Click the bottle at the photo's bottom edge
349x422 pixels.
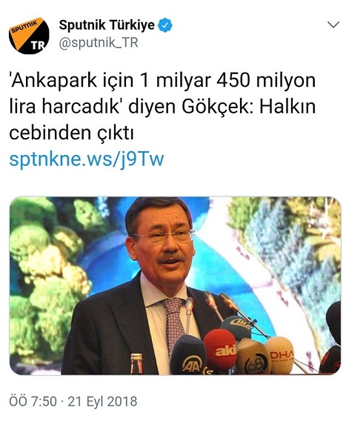(136, 363)
